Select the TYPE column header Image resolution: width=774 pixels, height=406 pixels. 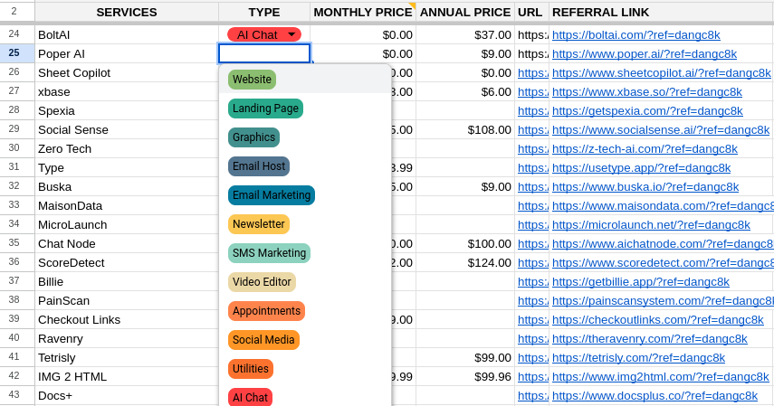264,13
